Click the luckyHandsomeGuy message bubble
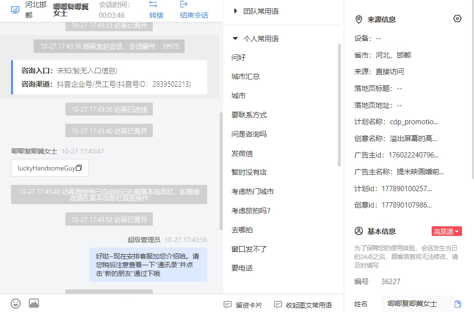Image resolution: width=474 pixels, height=312 pixels. pos(50,168)
